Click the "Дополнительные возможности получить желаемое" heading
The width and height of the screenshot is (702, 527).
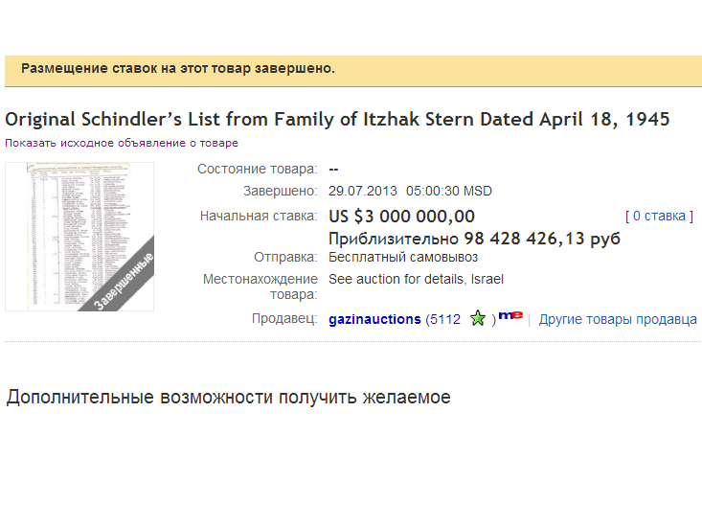pyautogui.click(x=228, y=397)
